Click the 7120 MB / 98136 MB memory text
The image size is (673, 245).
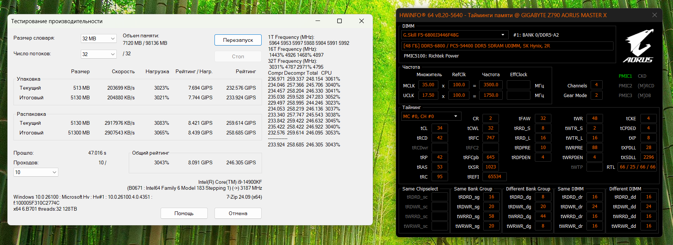[x=145, y=43]
